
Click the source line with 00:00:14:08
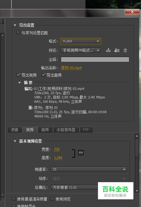click(x=70, y=112)
